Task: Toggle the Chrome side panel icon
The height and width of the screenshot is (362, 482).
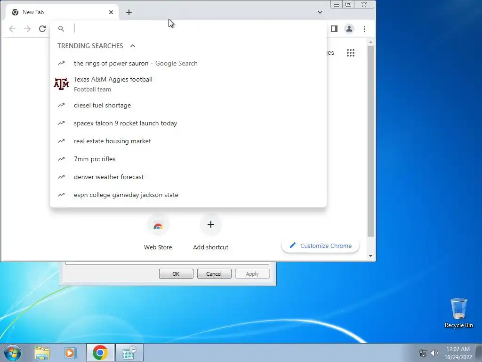Action: (x=334, y=29)
